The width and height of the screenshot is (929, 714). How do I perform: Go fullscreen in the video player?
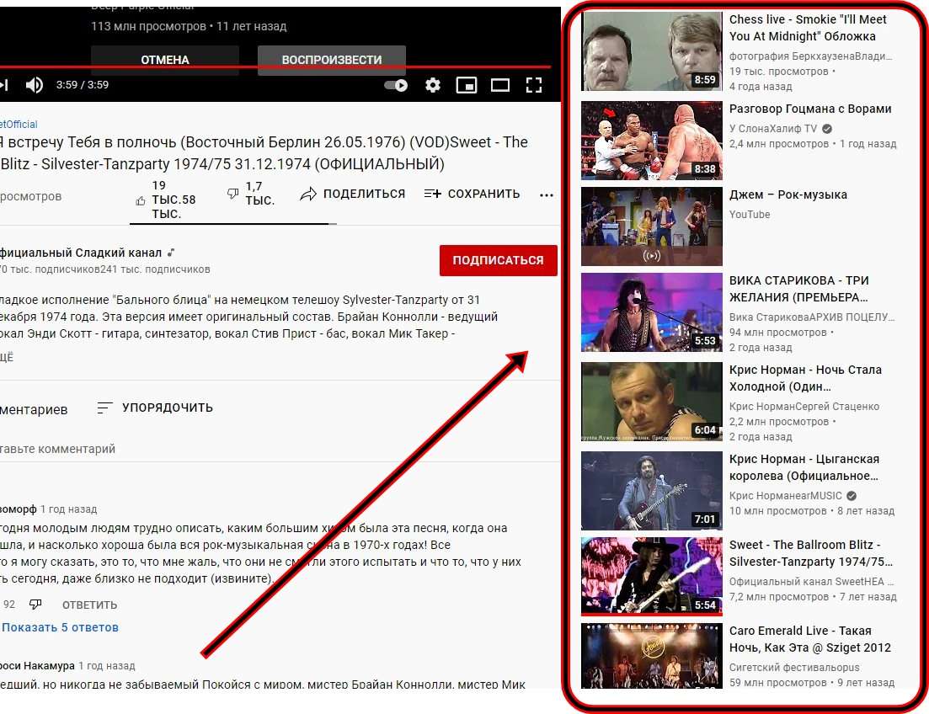(534, 85)
